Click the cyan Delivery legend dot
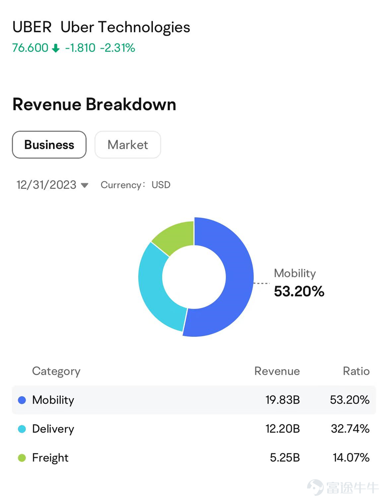 coord(22,429)
